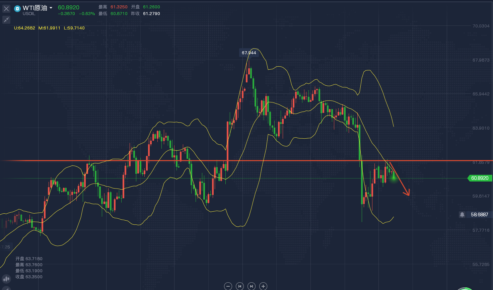Click the green 60.8920 current price tag
The height and width of the screenshot is (290, 493).
(x=480, y=178)
